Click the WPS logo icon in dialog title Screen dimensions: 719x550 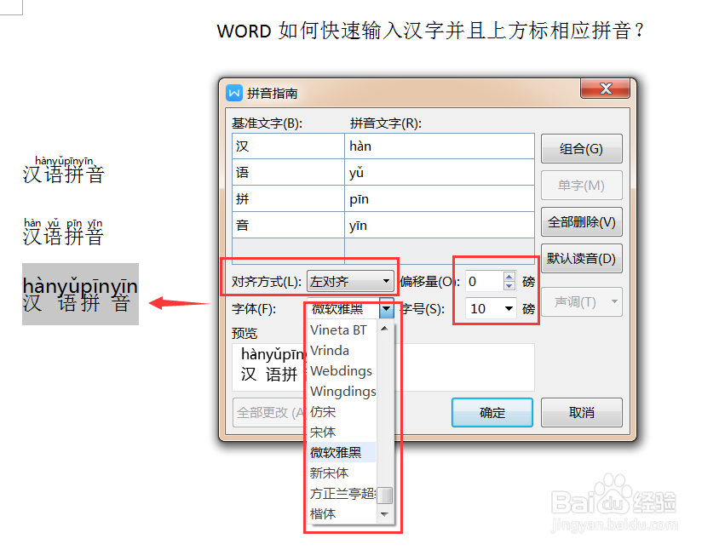(x=234, y=93)
